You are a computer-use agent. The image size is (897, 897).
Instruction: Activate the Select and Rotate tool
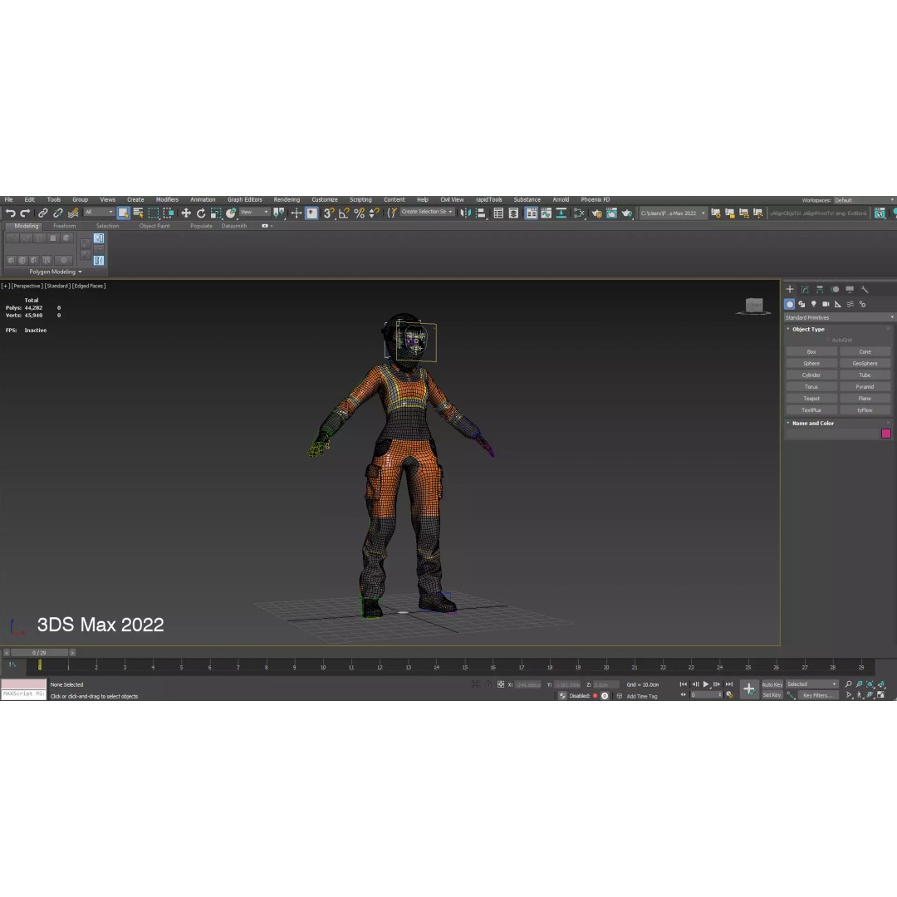coord(201,213)
